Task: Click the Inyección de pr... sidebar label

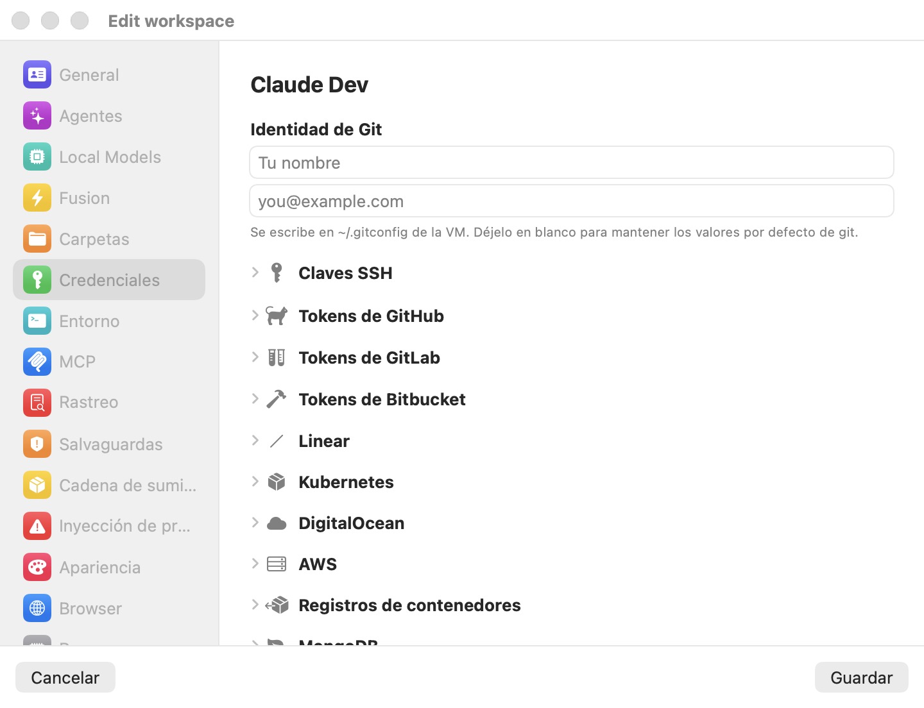Action: pyautogui.click(x=125, y=527)
